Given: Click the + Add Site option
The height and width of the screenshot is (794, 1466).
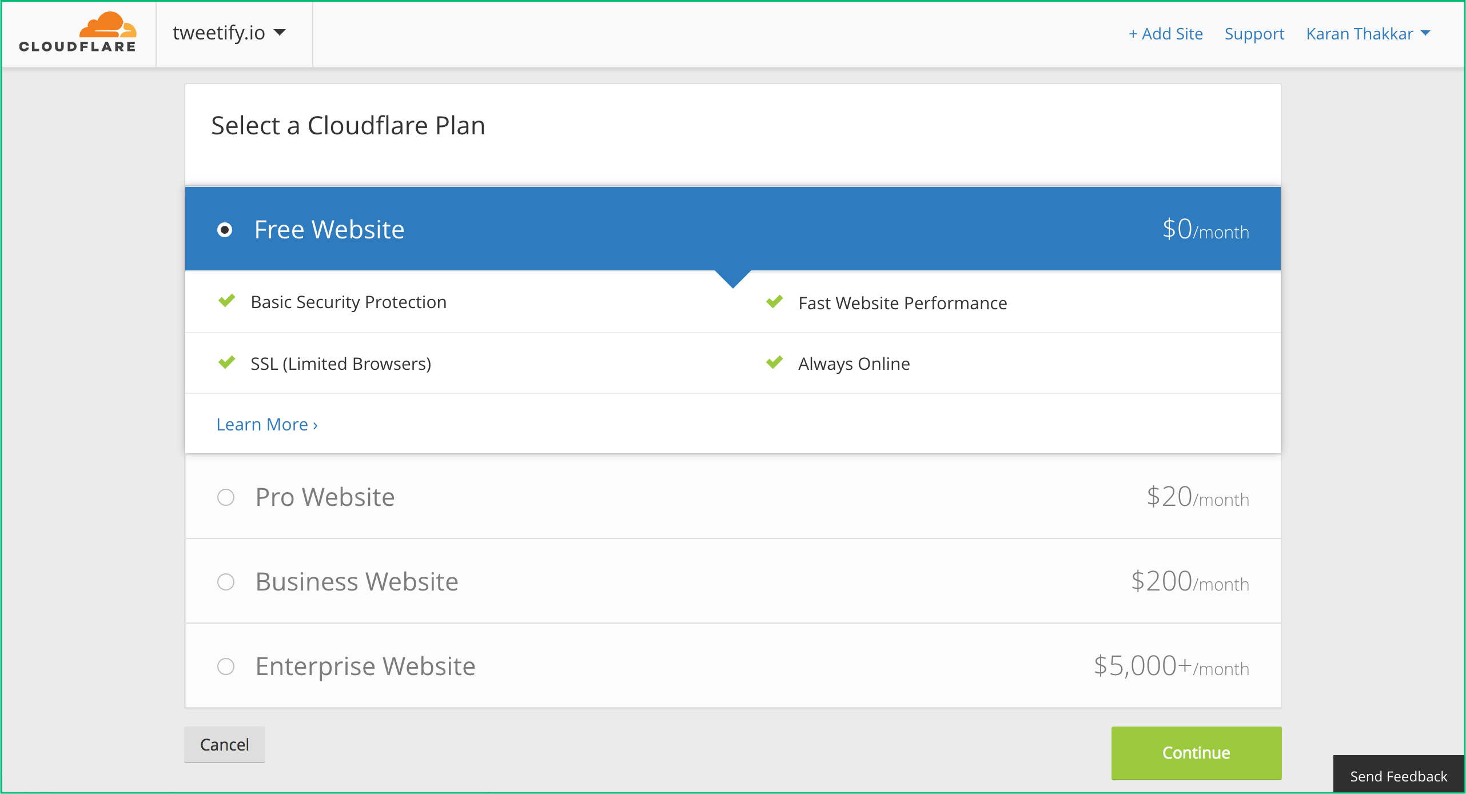Looking at the screenshot, I should click(1165, 34).
